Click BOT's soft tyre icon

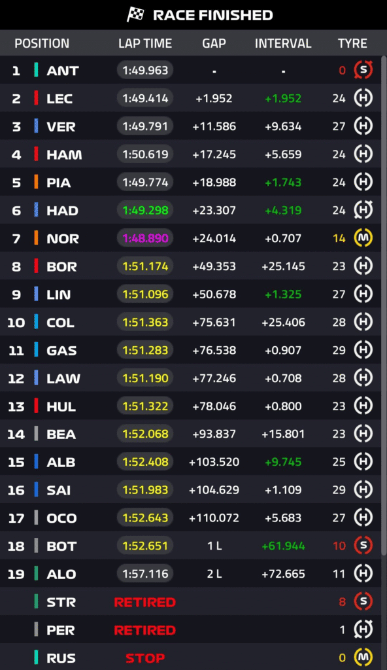click(x=363, y=546)
